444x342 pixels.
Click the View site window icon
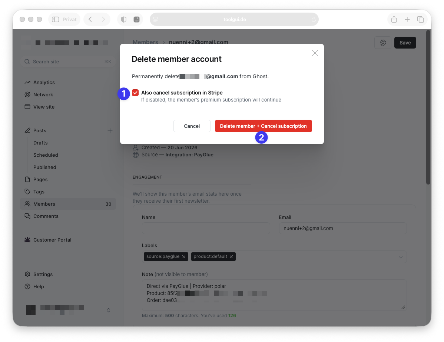[27, 107]
